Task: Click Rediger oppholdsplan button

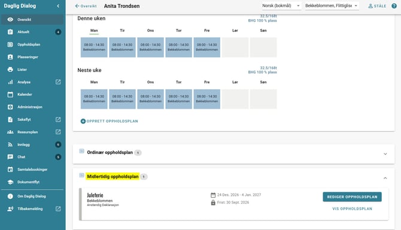Action: click(x=352, y=196)
